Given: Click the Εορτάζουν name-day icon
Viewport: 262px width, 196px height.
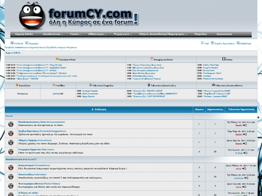Looking at the screenshot, I should [x=17, y=85].
